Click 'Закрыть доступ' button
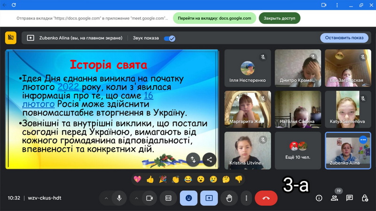Viewport: 376px width, 211px height. pyautogui.click(x=279, y=18)
